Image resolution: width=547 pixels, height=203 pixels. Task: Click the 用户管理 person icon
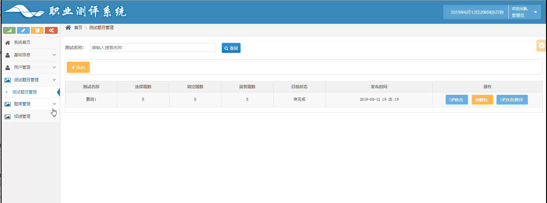pyautogui.click(x=8, y=68)
